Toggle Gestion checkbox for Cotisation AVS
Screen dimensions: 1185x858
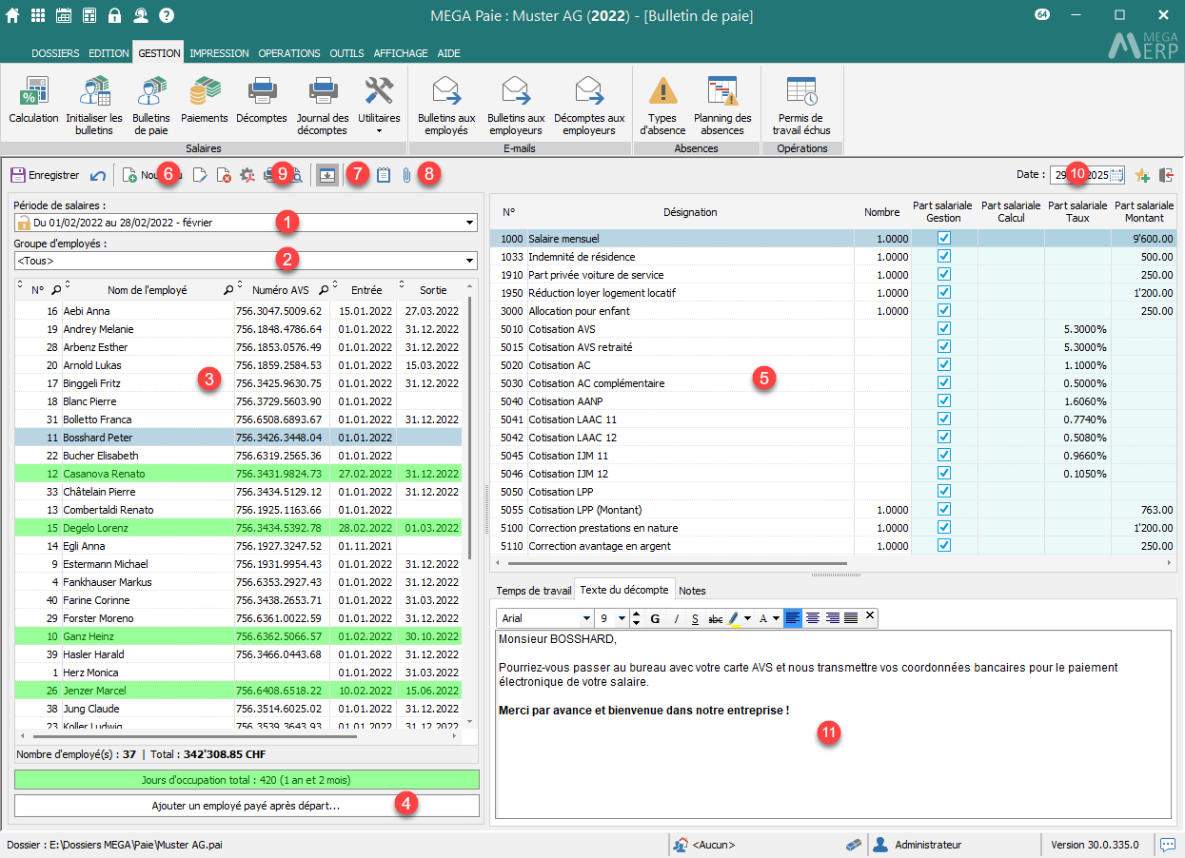(x=943, y=329)
